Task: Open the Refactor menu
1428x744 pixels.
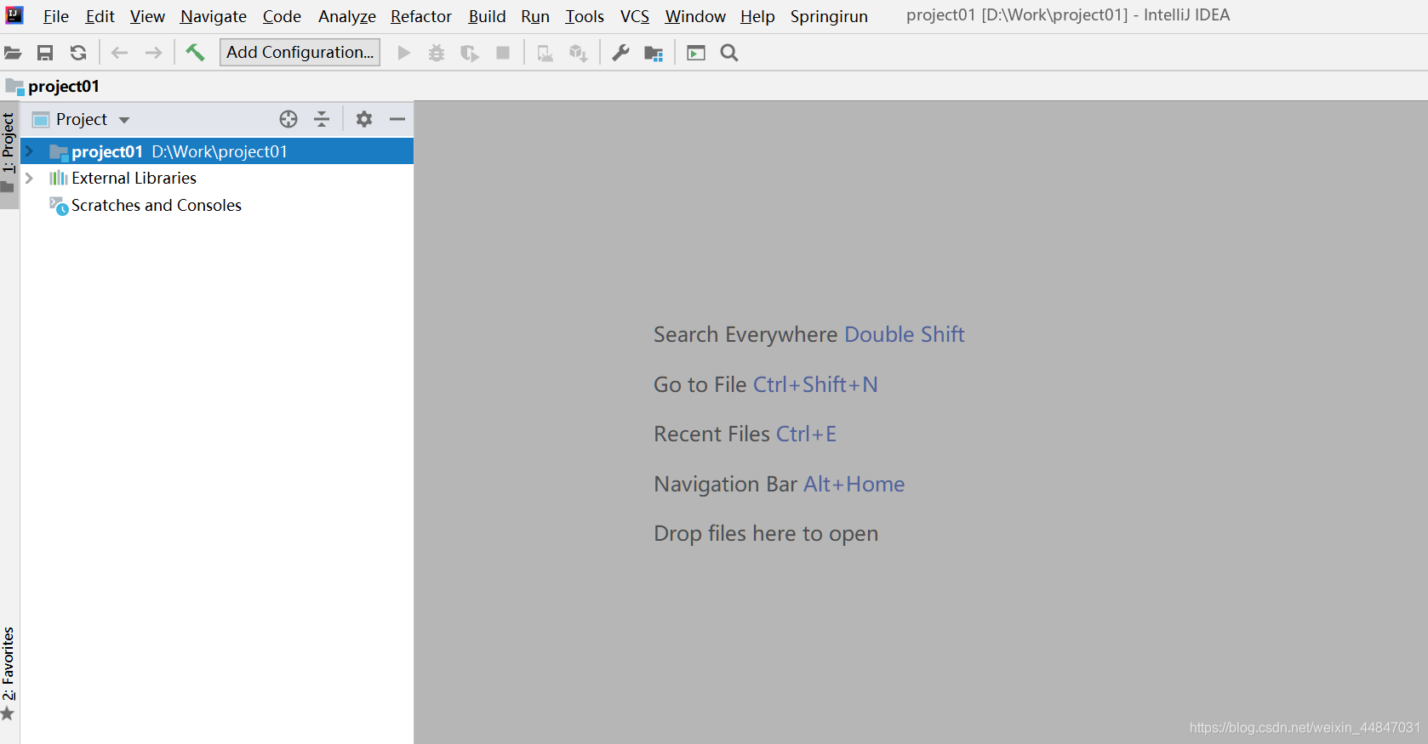Action: (x=421, y=16)
